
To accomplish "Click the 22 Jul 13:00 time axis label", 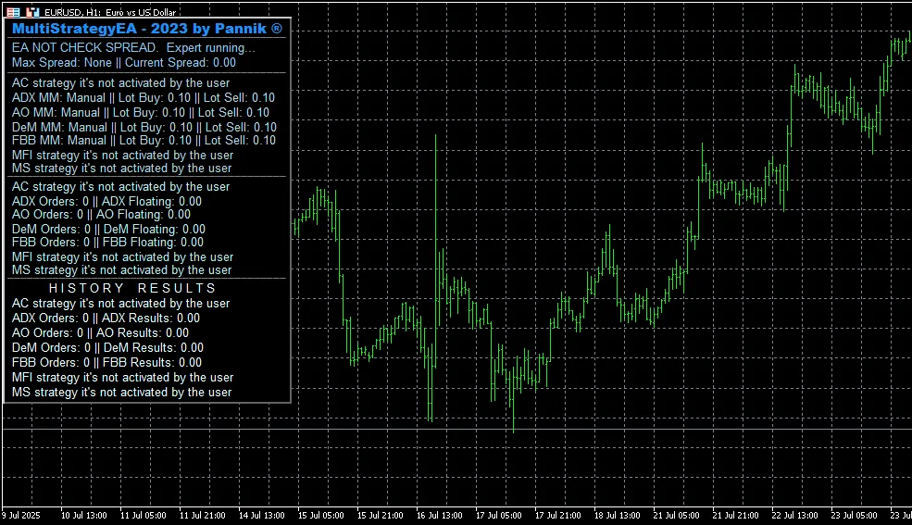I will point(794,515).
